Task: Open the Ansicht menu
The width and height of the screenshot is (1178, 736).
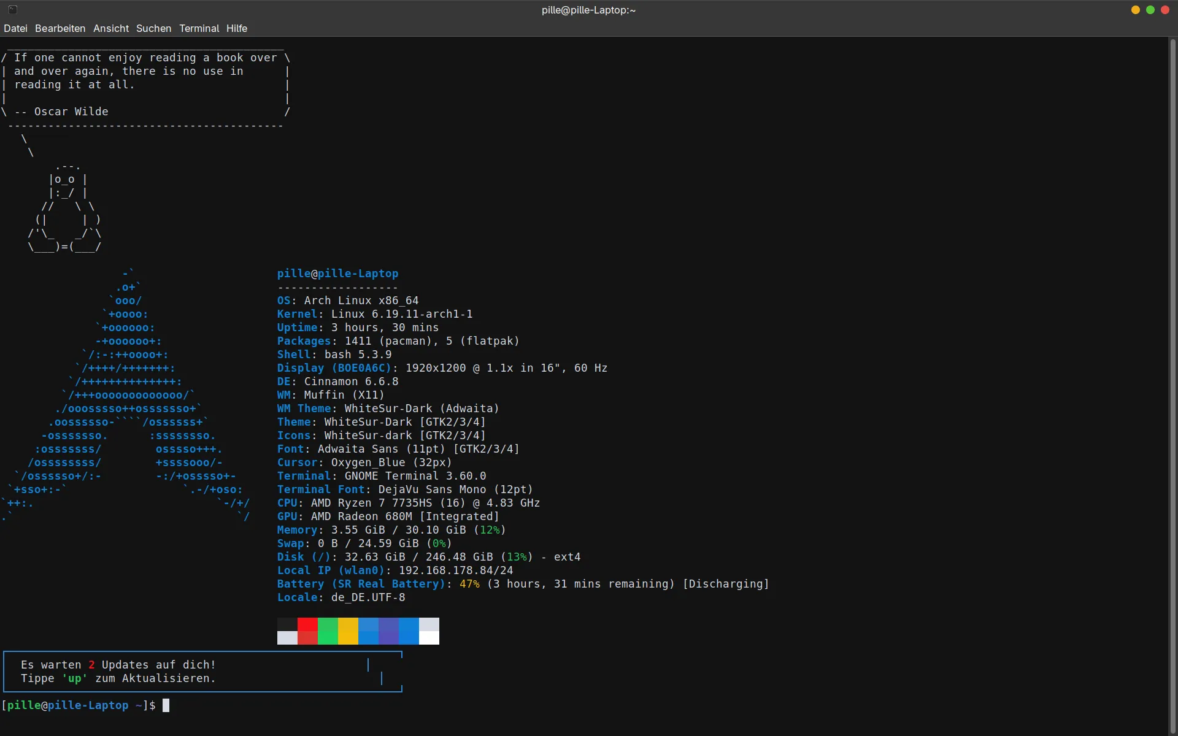Action: (111, 28)
